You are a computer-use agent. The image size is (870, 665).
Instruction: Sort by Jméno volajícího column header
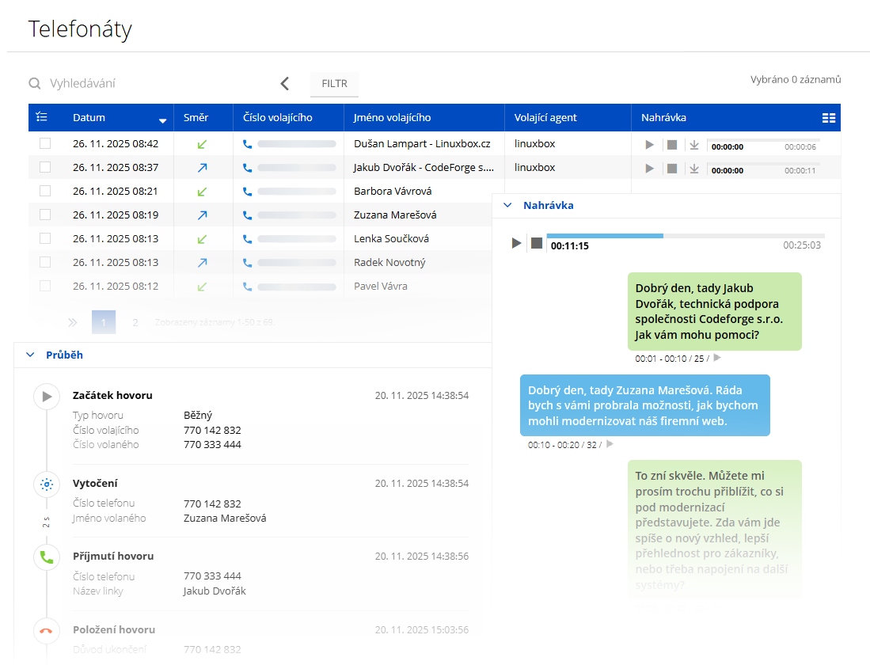pos(393,117)
